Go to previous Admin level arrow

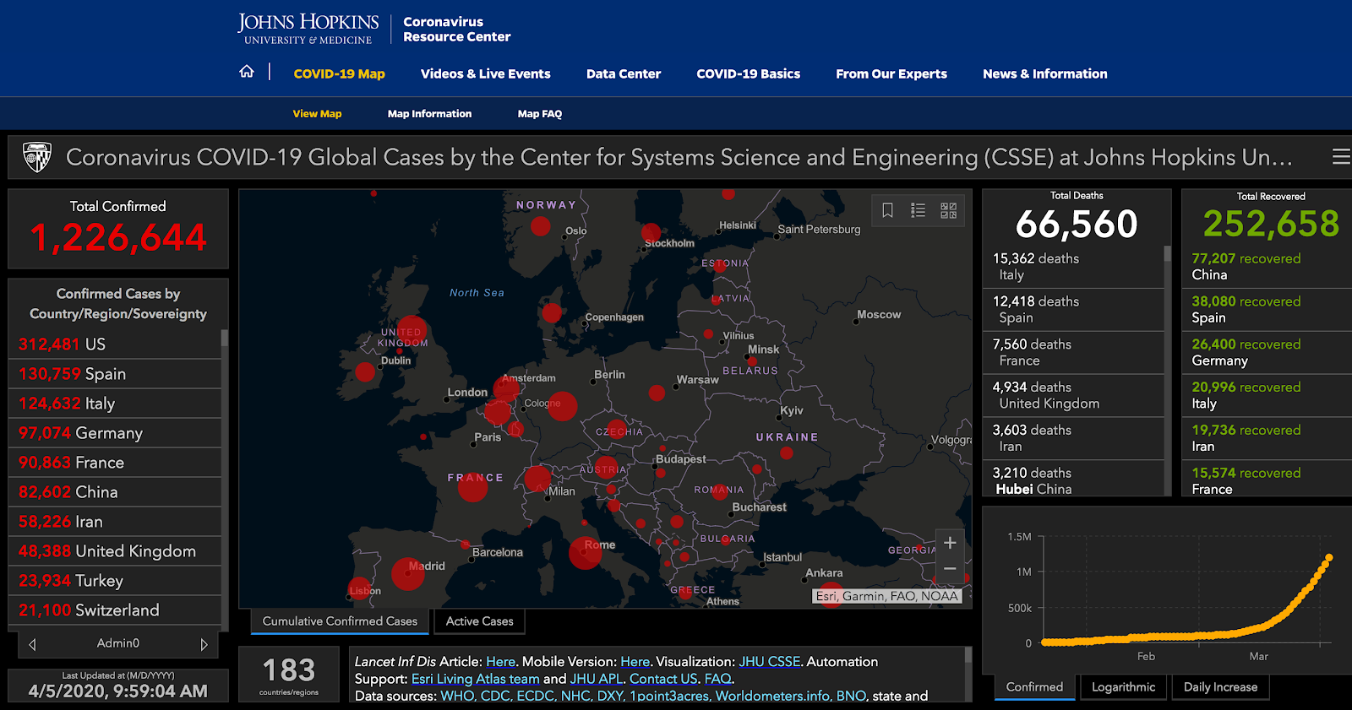pos(33,644)
